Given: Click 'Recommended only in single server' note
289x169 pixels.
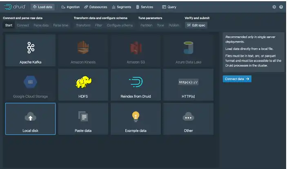Looking at the screenshot, I should [250, 39].
